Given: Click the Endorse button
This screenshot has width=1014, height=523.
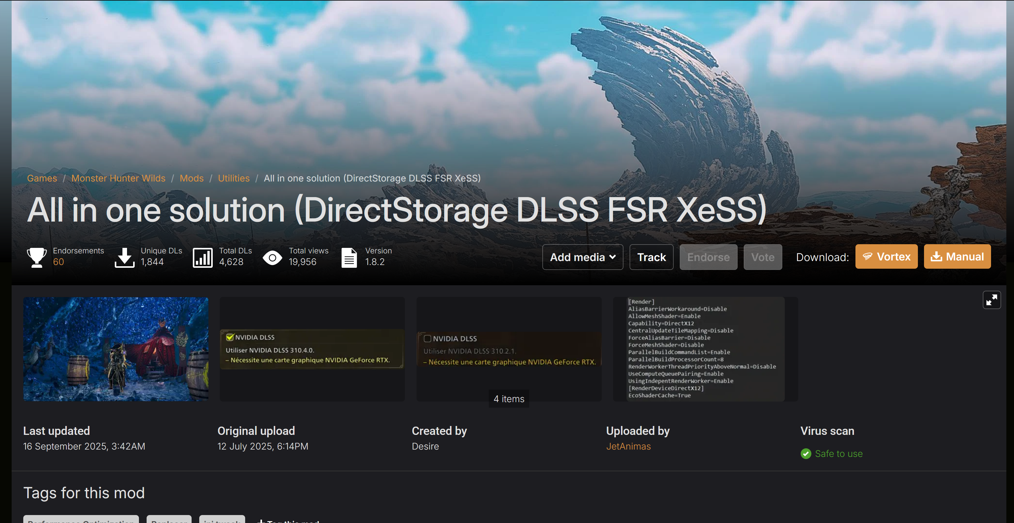Looking at the screenshot, I should coord(708,257).
